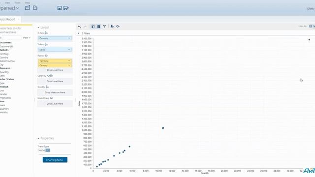This screenshot has height=177, width=315.
Task: Click the second icon beside Color By
Action: click(x=51, y=76)
